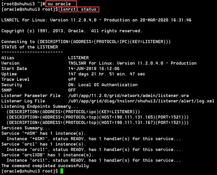The image size is (217, 175).
Task: Click the endpoint with HOST=190.111.131.165
Action: pyautogui.click(x=98, y=117)
